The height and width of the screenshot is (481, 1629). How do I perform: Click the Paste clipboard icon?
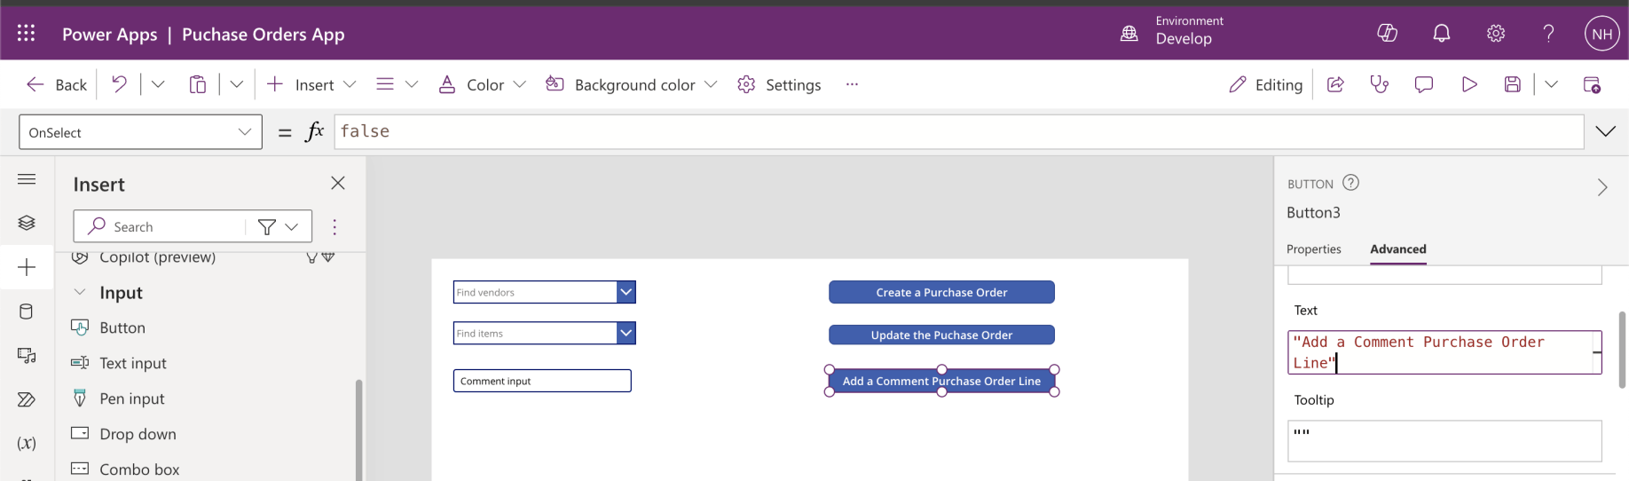click(197, 84)
